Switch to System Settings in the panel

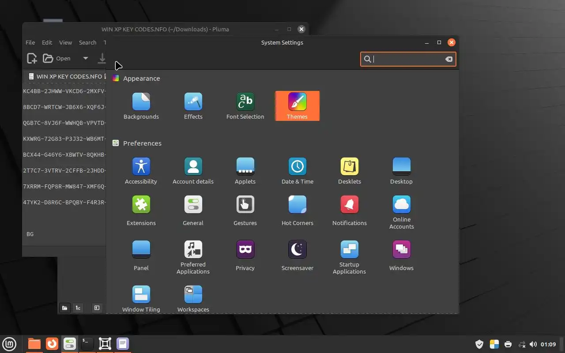tap(70, 344)
